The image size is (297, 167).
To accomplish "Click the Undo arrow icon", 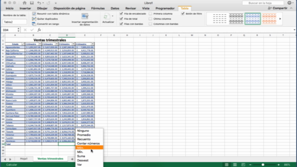I will (39, 3).
